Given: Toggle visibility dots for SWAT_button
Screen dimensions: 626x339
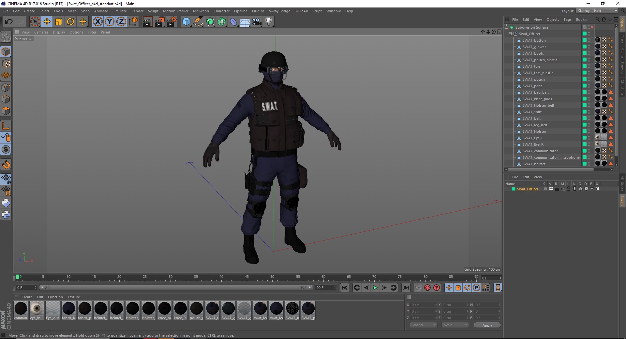Looking at the screenshot, I should (x=589, y=40).
